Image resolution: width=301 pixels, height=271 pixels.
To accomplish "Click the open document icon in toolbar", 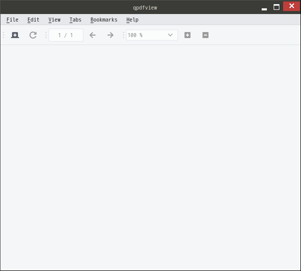I will [x=15, y=35].
